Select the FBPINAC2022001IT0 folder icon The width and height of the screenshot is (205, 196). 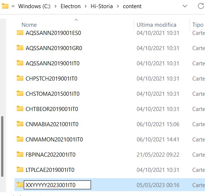(x=20, y=154)
